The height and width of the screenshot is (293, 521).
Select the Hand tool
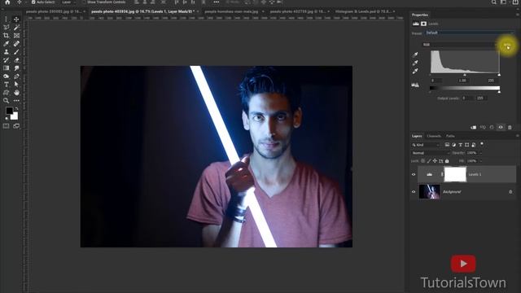point(16,92)
